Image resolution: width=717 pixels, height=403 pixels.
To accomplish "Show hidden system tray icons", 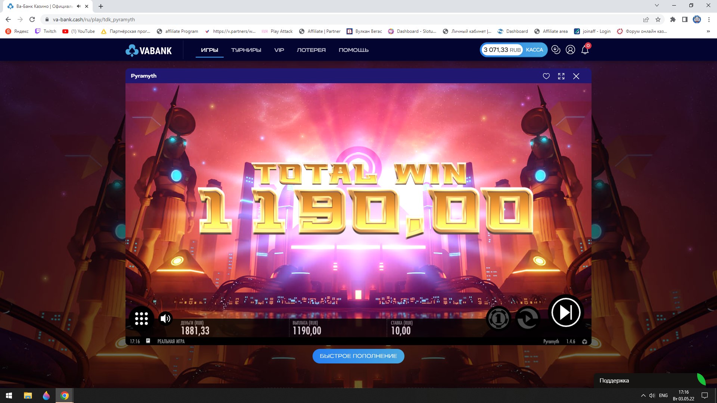I will 643,396.
